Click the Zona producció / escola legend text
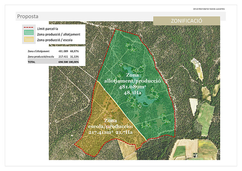The height and width of the screenshot is (171, 242). (55, 40)
